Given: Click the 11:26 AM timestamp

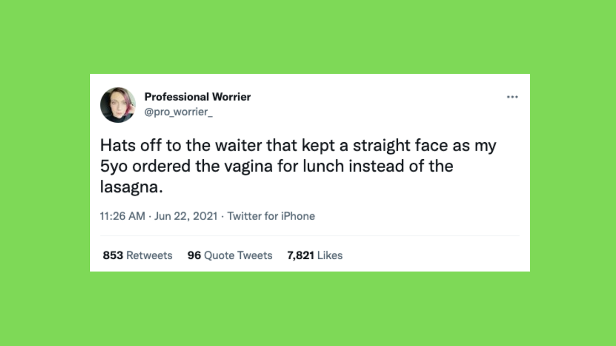Looking at the screenshot, I should tap(122, 216).
